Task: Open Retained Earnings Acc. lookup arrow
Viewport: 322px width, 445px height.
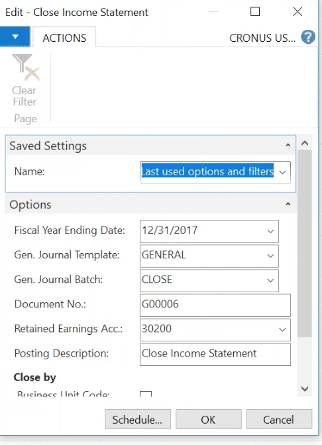Action: (x=282, y=330)
